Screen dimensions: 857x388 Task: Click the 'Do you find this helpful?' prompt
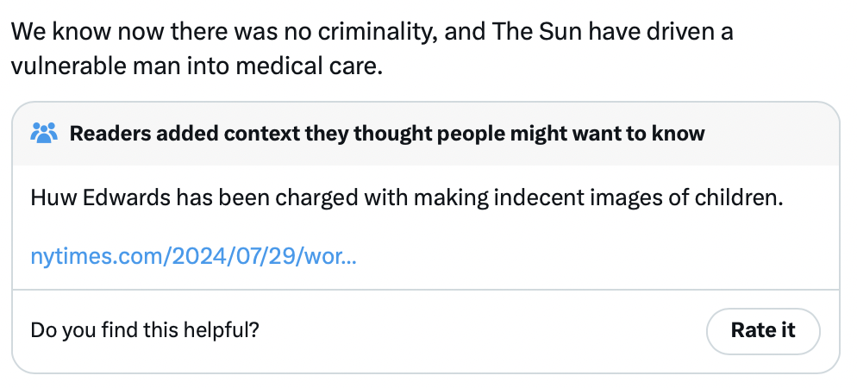tap(145, 329)
